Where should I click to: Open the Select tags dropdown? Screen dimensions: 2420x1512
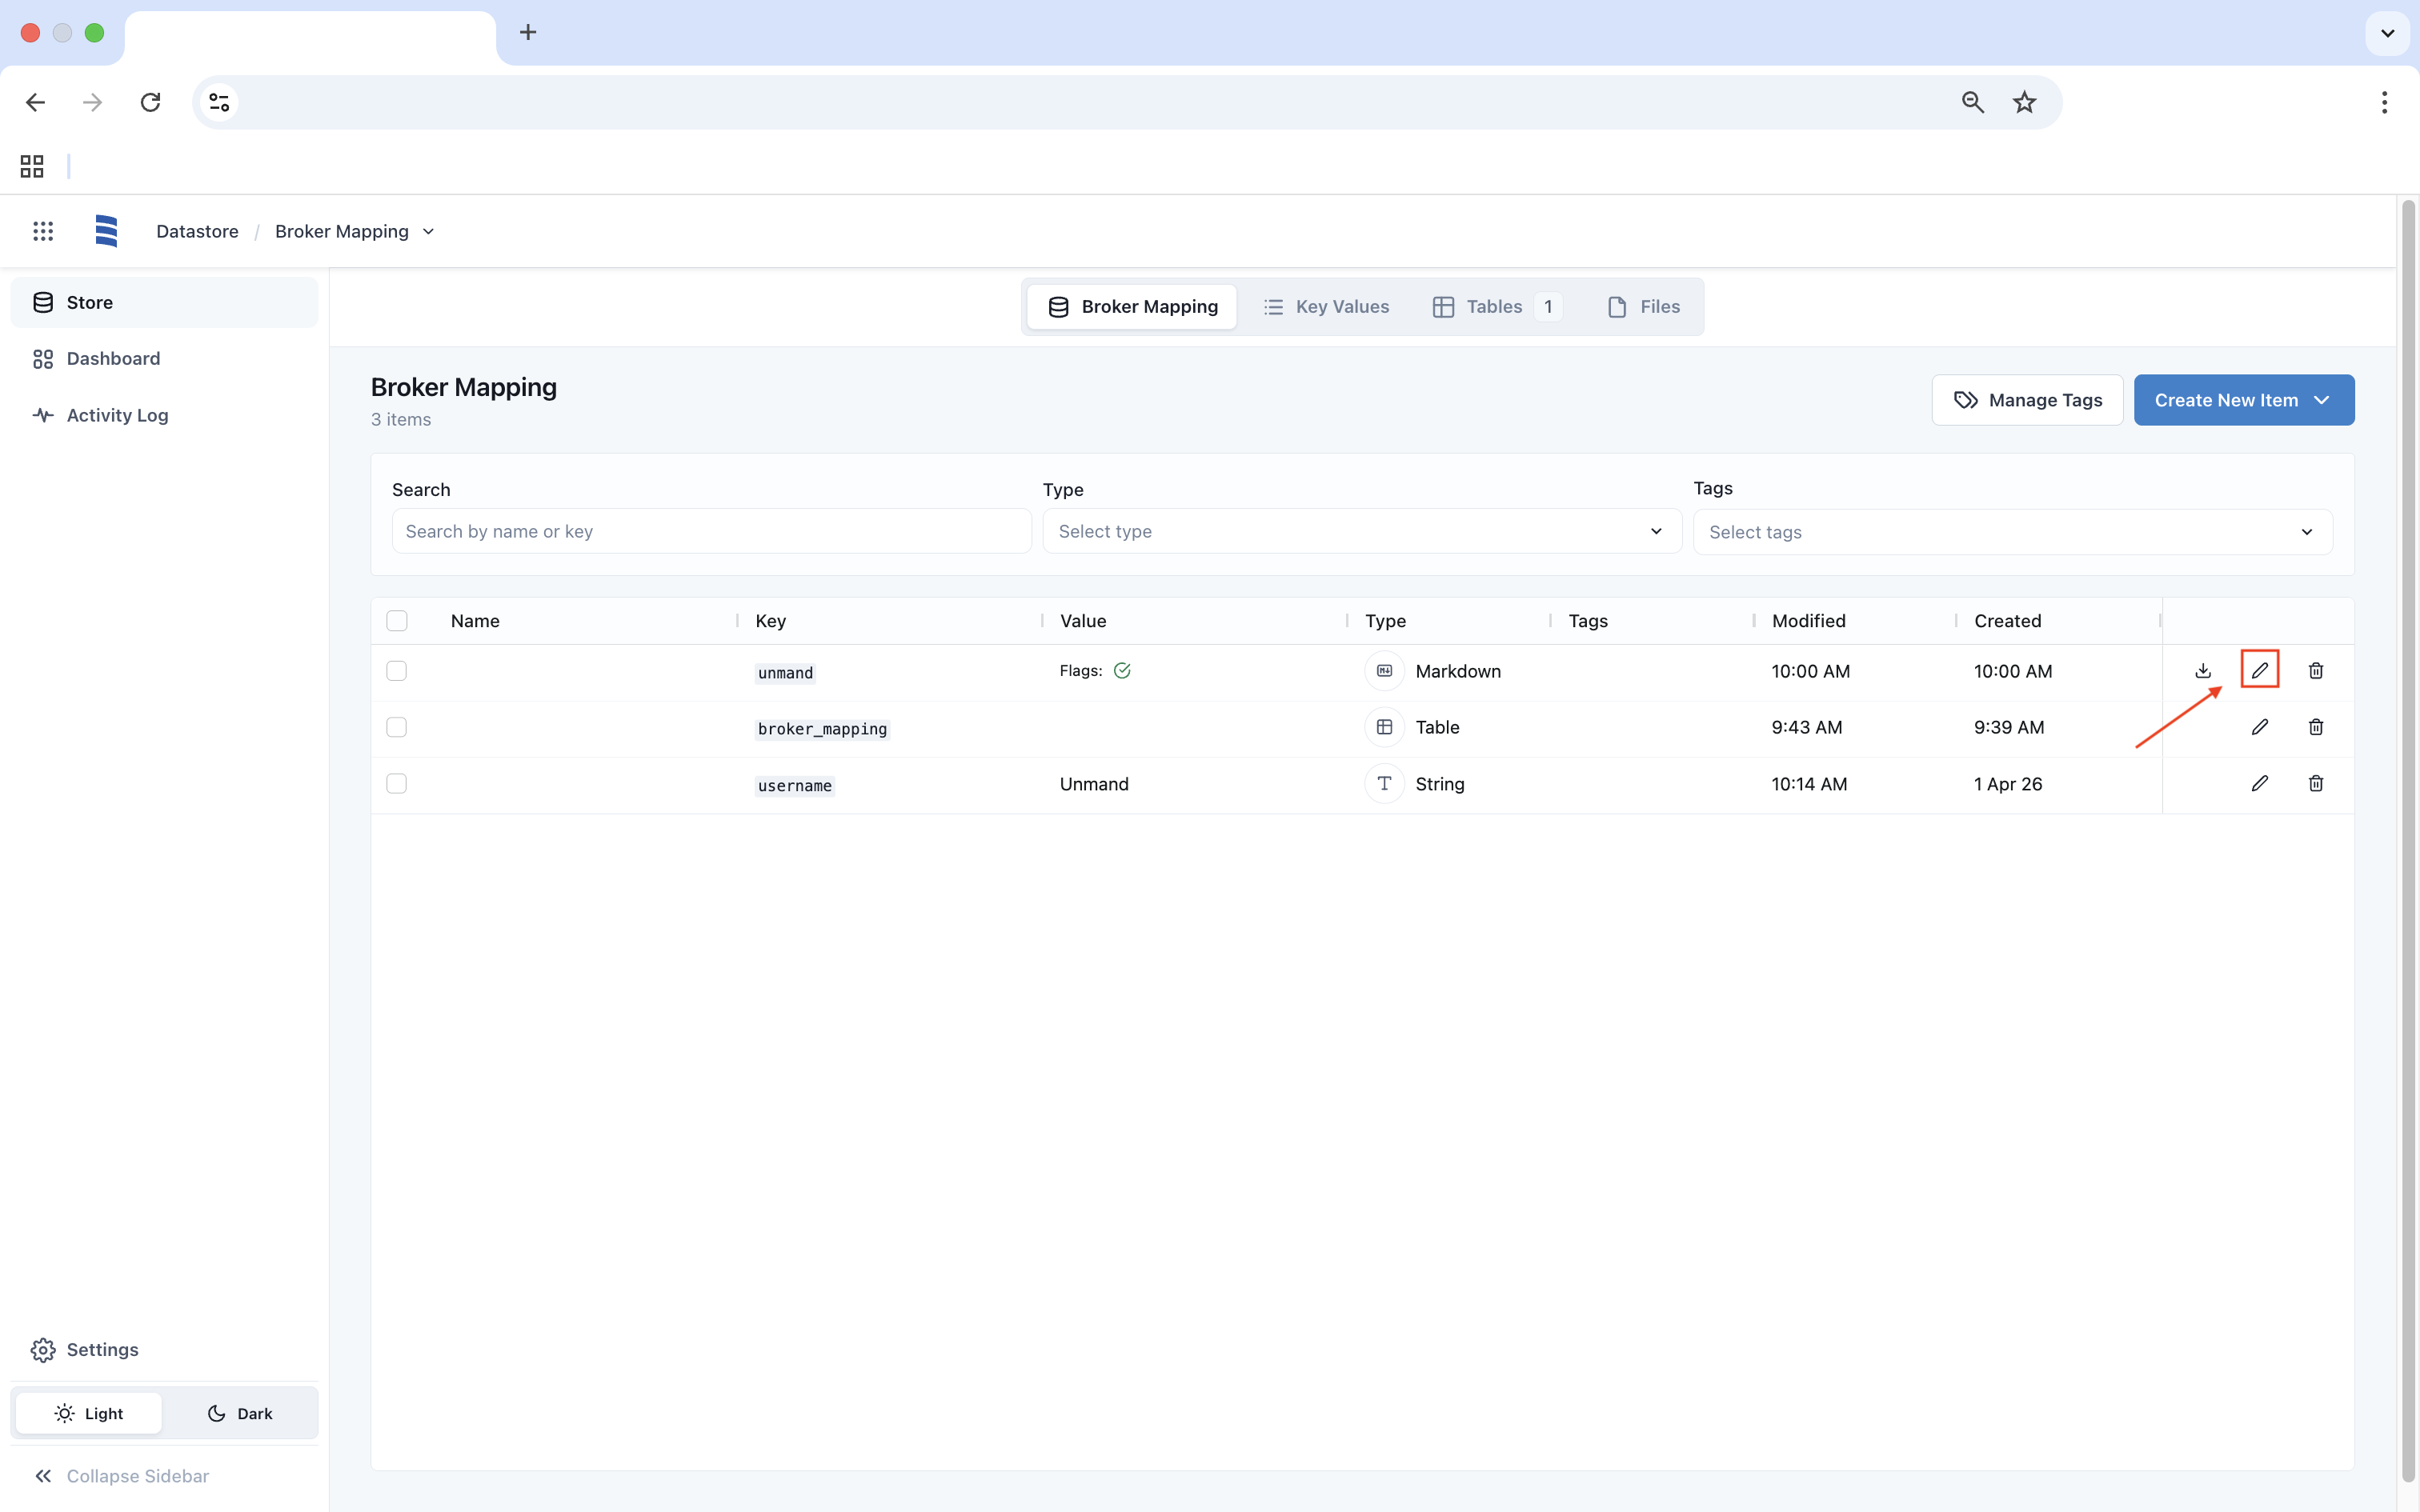(x=2012, y=532)
